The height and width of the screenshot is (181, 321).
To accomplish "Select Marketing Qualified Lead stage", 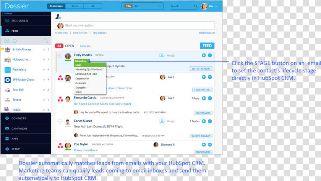I will 89,69.
